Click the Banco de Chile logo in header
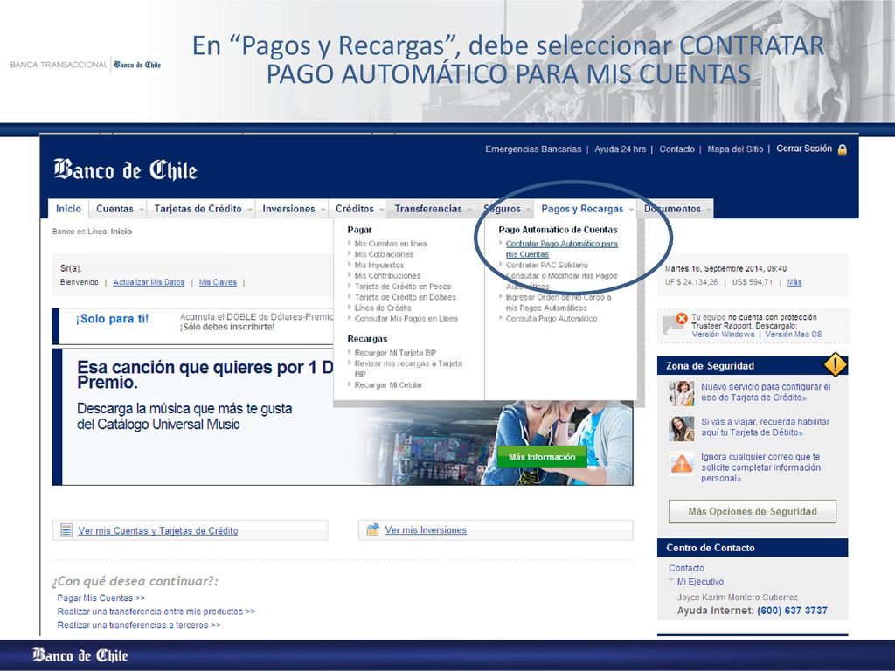Viewport: 895px width, 671px height. (126, 170)
